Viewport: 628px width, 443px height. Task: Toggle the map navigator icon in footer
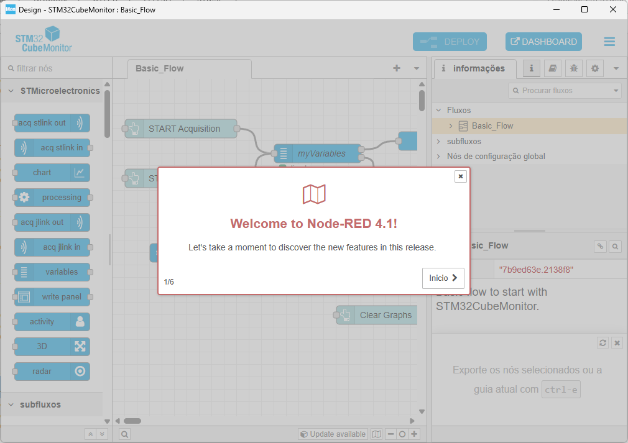377,434
